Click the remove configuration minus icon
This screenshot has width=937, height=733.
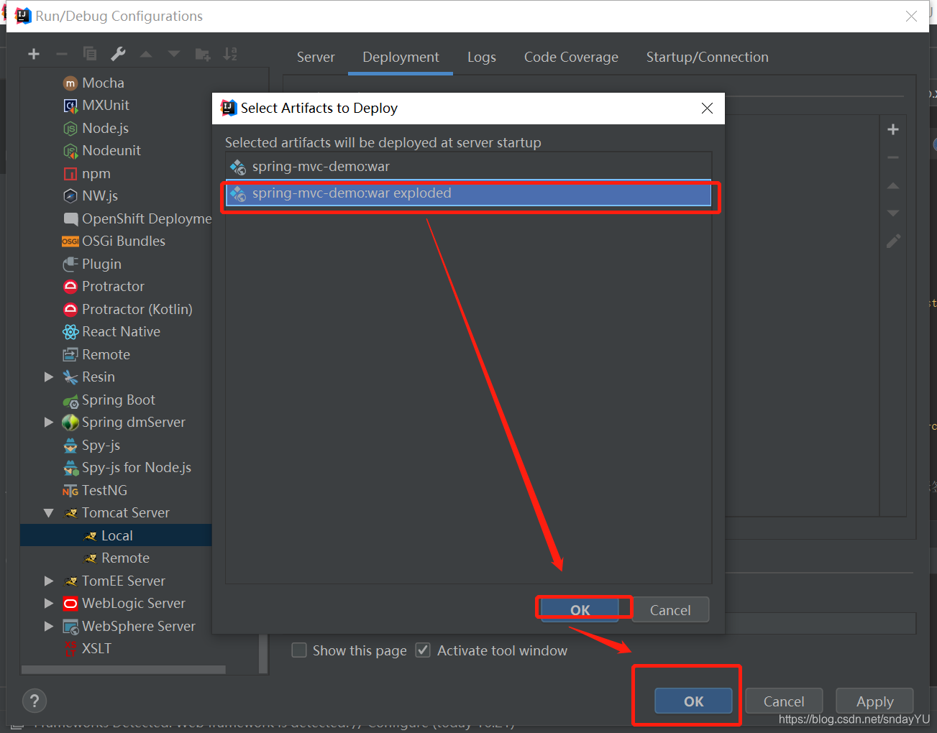click(62, 54)
